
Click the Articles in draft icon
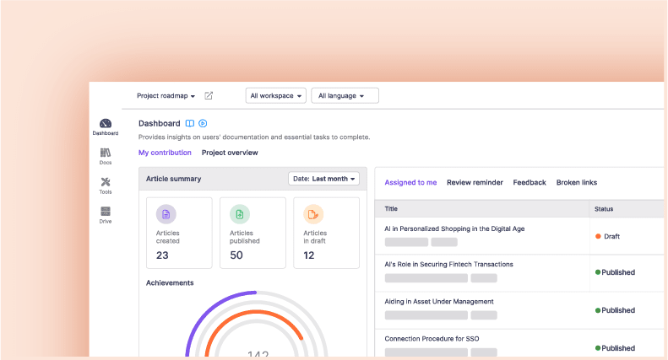(x=312, y=214)
